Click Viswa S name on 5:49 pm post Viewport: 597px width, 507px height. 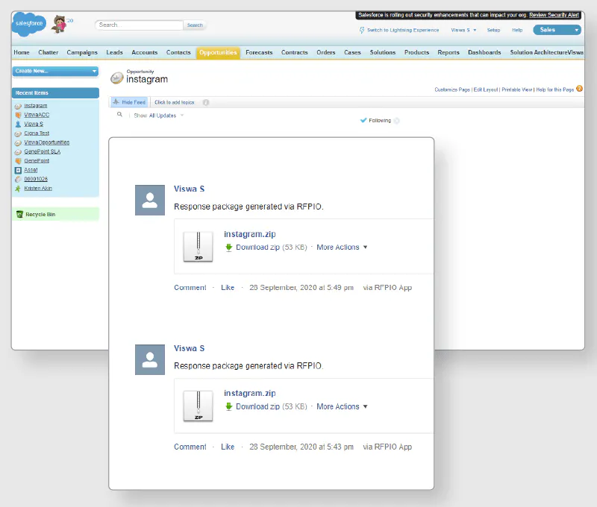coord(190,189)
